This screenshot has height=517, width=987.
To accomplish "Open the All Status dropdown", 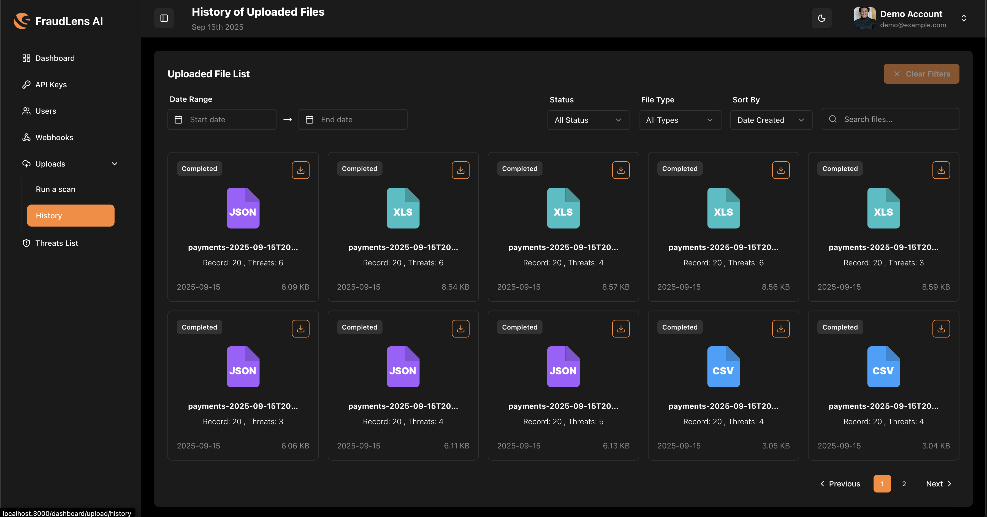I will click(588, 120).
